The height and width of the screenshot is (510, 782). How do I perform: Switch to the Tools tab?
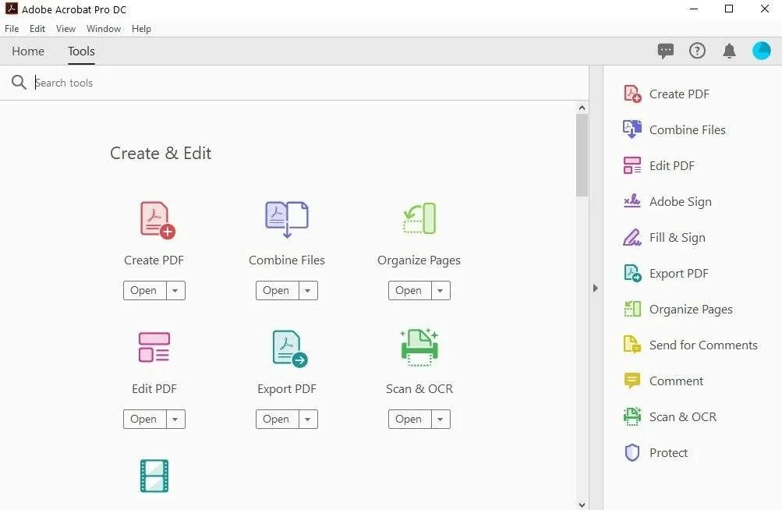(81, 51)
